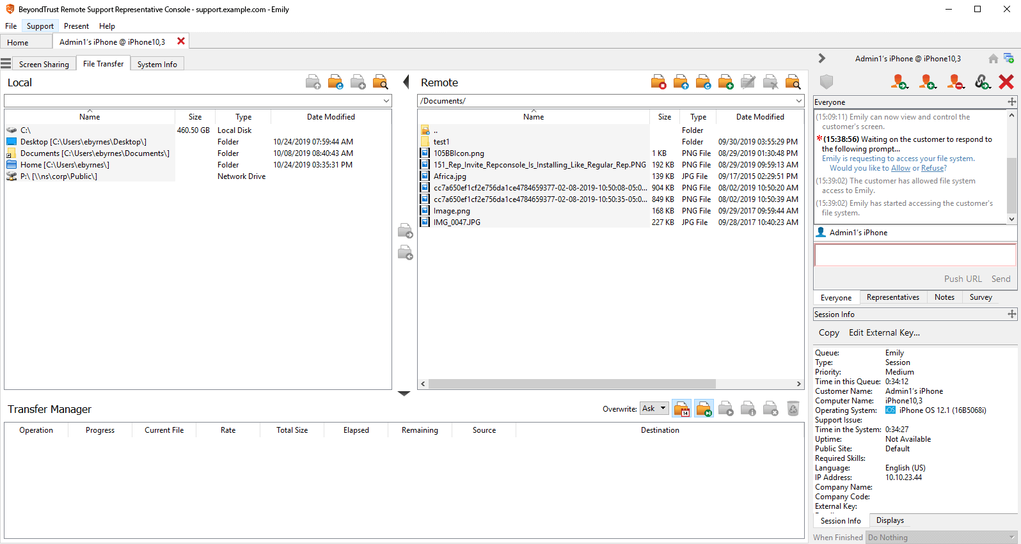Click Remote stop folder icon

pos(658,82)
